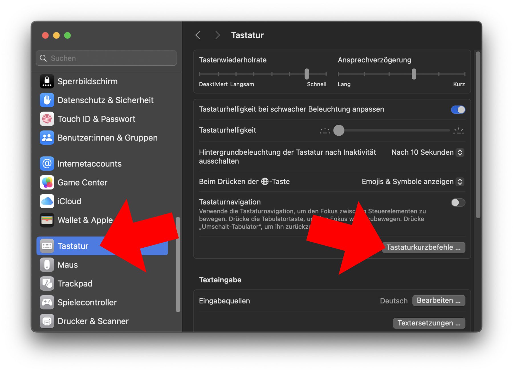Enable the Tastaturnavigation switch
The height and width of the screenshot is (373, 513).
coord(458,203)
